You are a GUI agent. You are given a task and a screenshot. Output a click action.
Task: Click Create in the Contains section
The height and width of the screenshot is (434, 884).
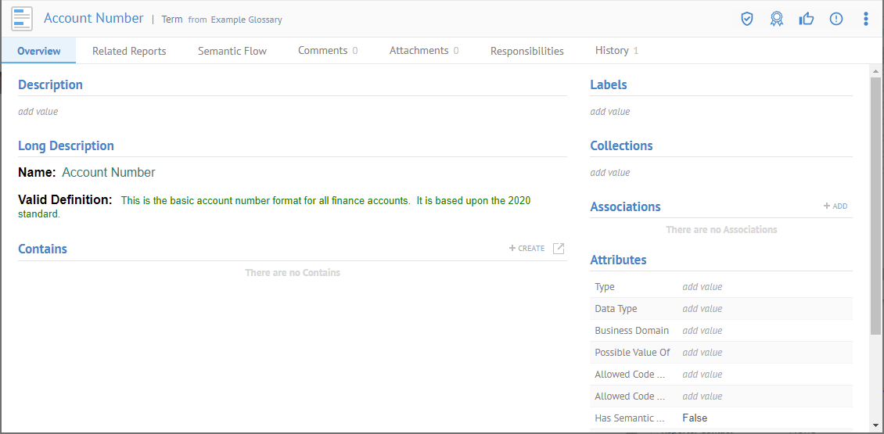(x=526, y=249)
